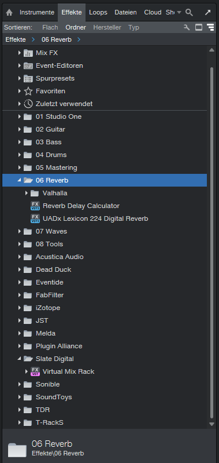Sort effects by Flach

(x=50, y=27)
